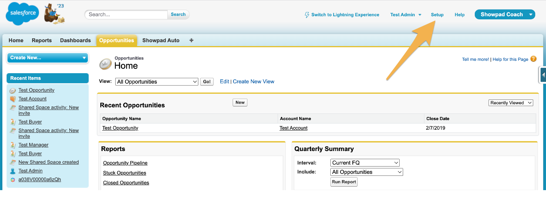Switch to the Dashboards tab

pos(76,40)
